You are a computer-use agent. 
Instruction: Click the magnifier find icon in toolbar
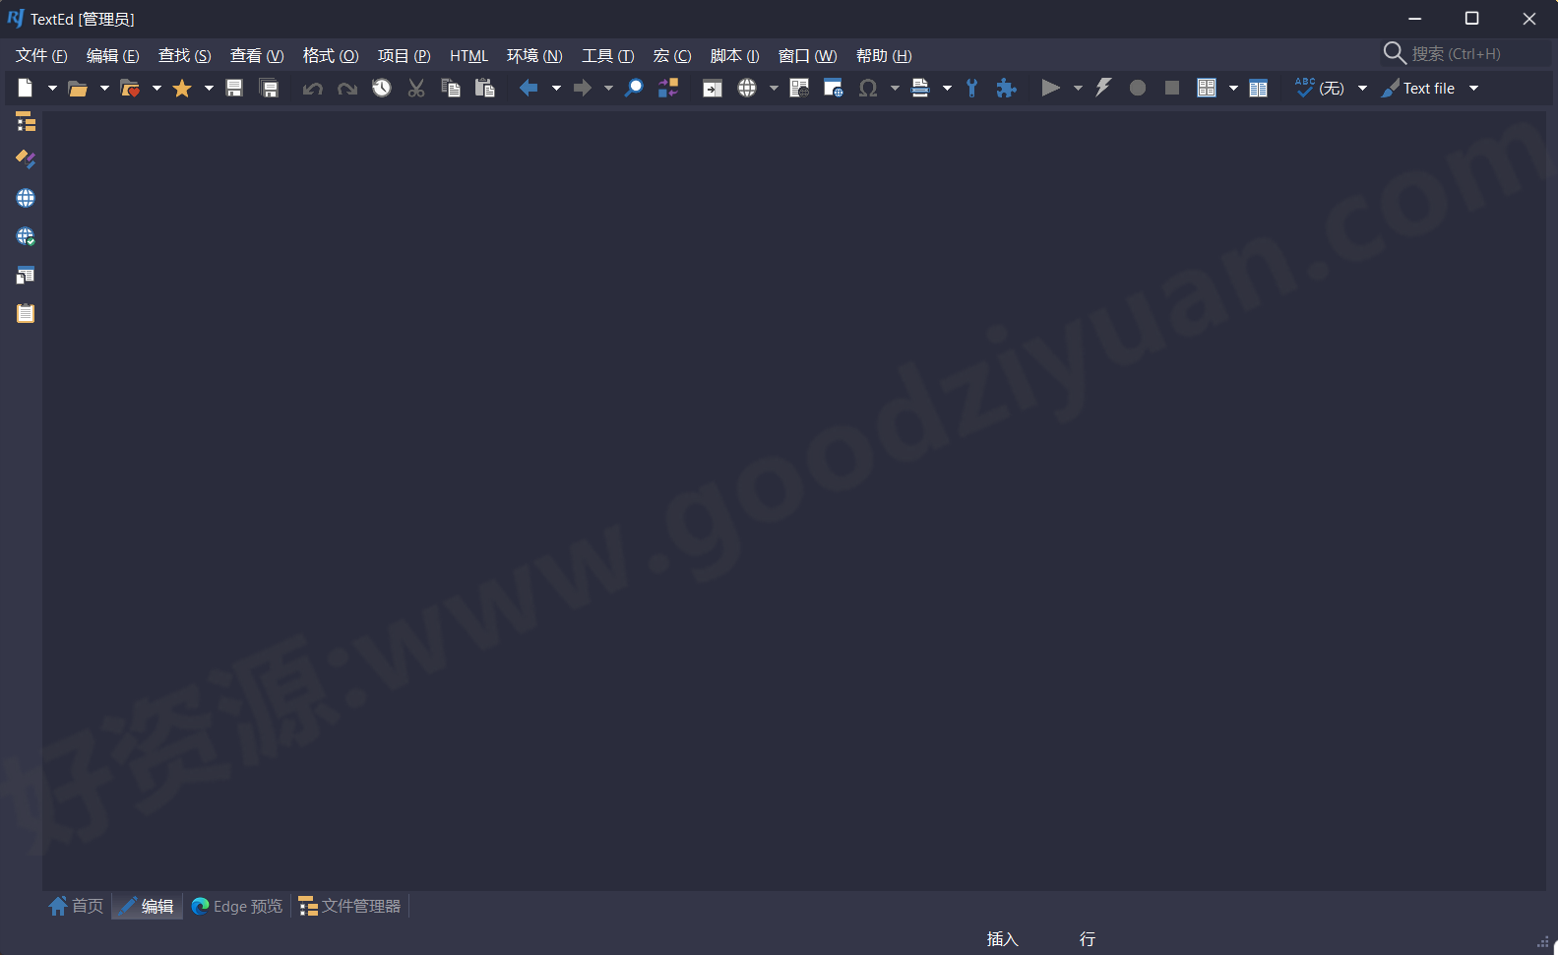pos(635,89)
